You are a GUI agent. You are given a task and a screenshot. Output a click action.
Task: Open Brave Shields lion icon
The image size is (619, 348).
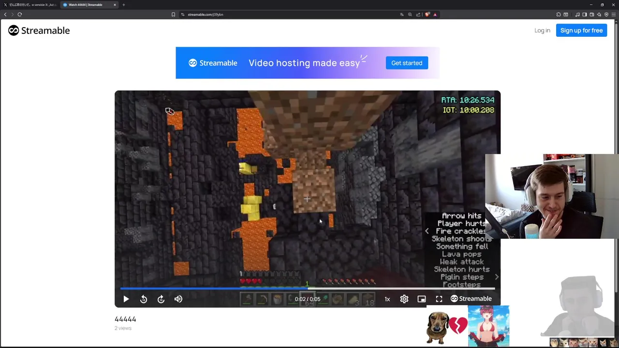(427, 14)
